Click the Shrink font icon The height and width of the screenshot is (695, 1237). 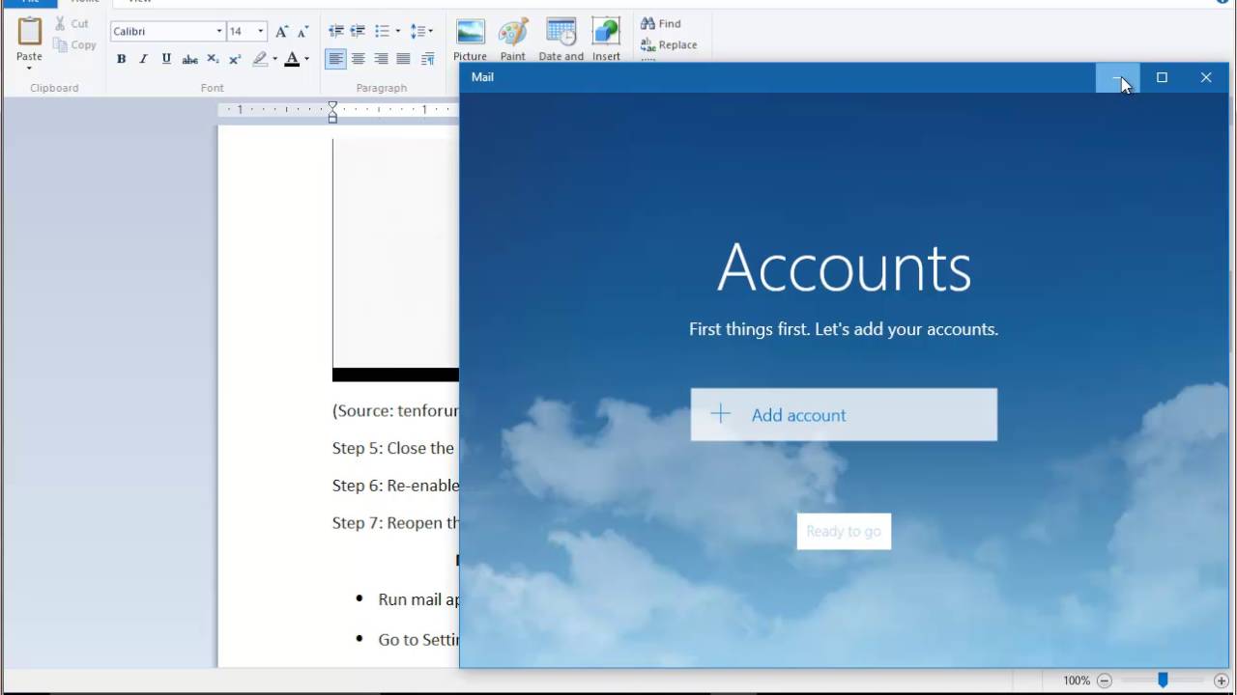(x=302, y=31)
